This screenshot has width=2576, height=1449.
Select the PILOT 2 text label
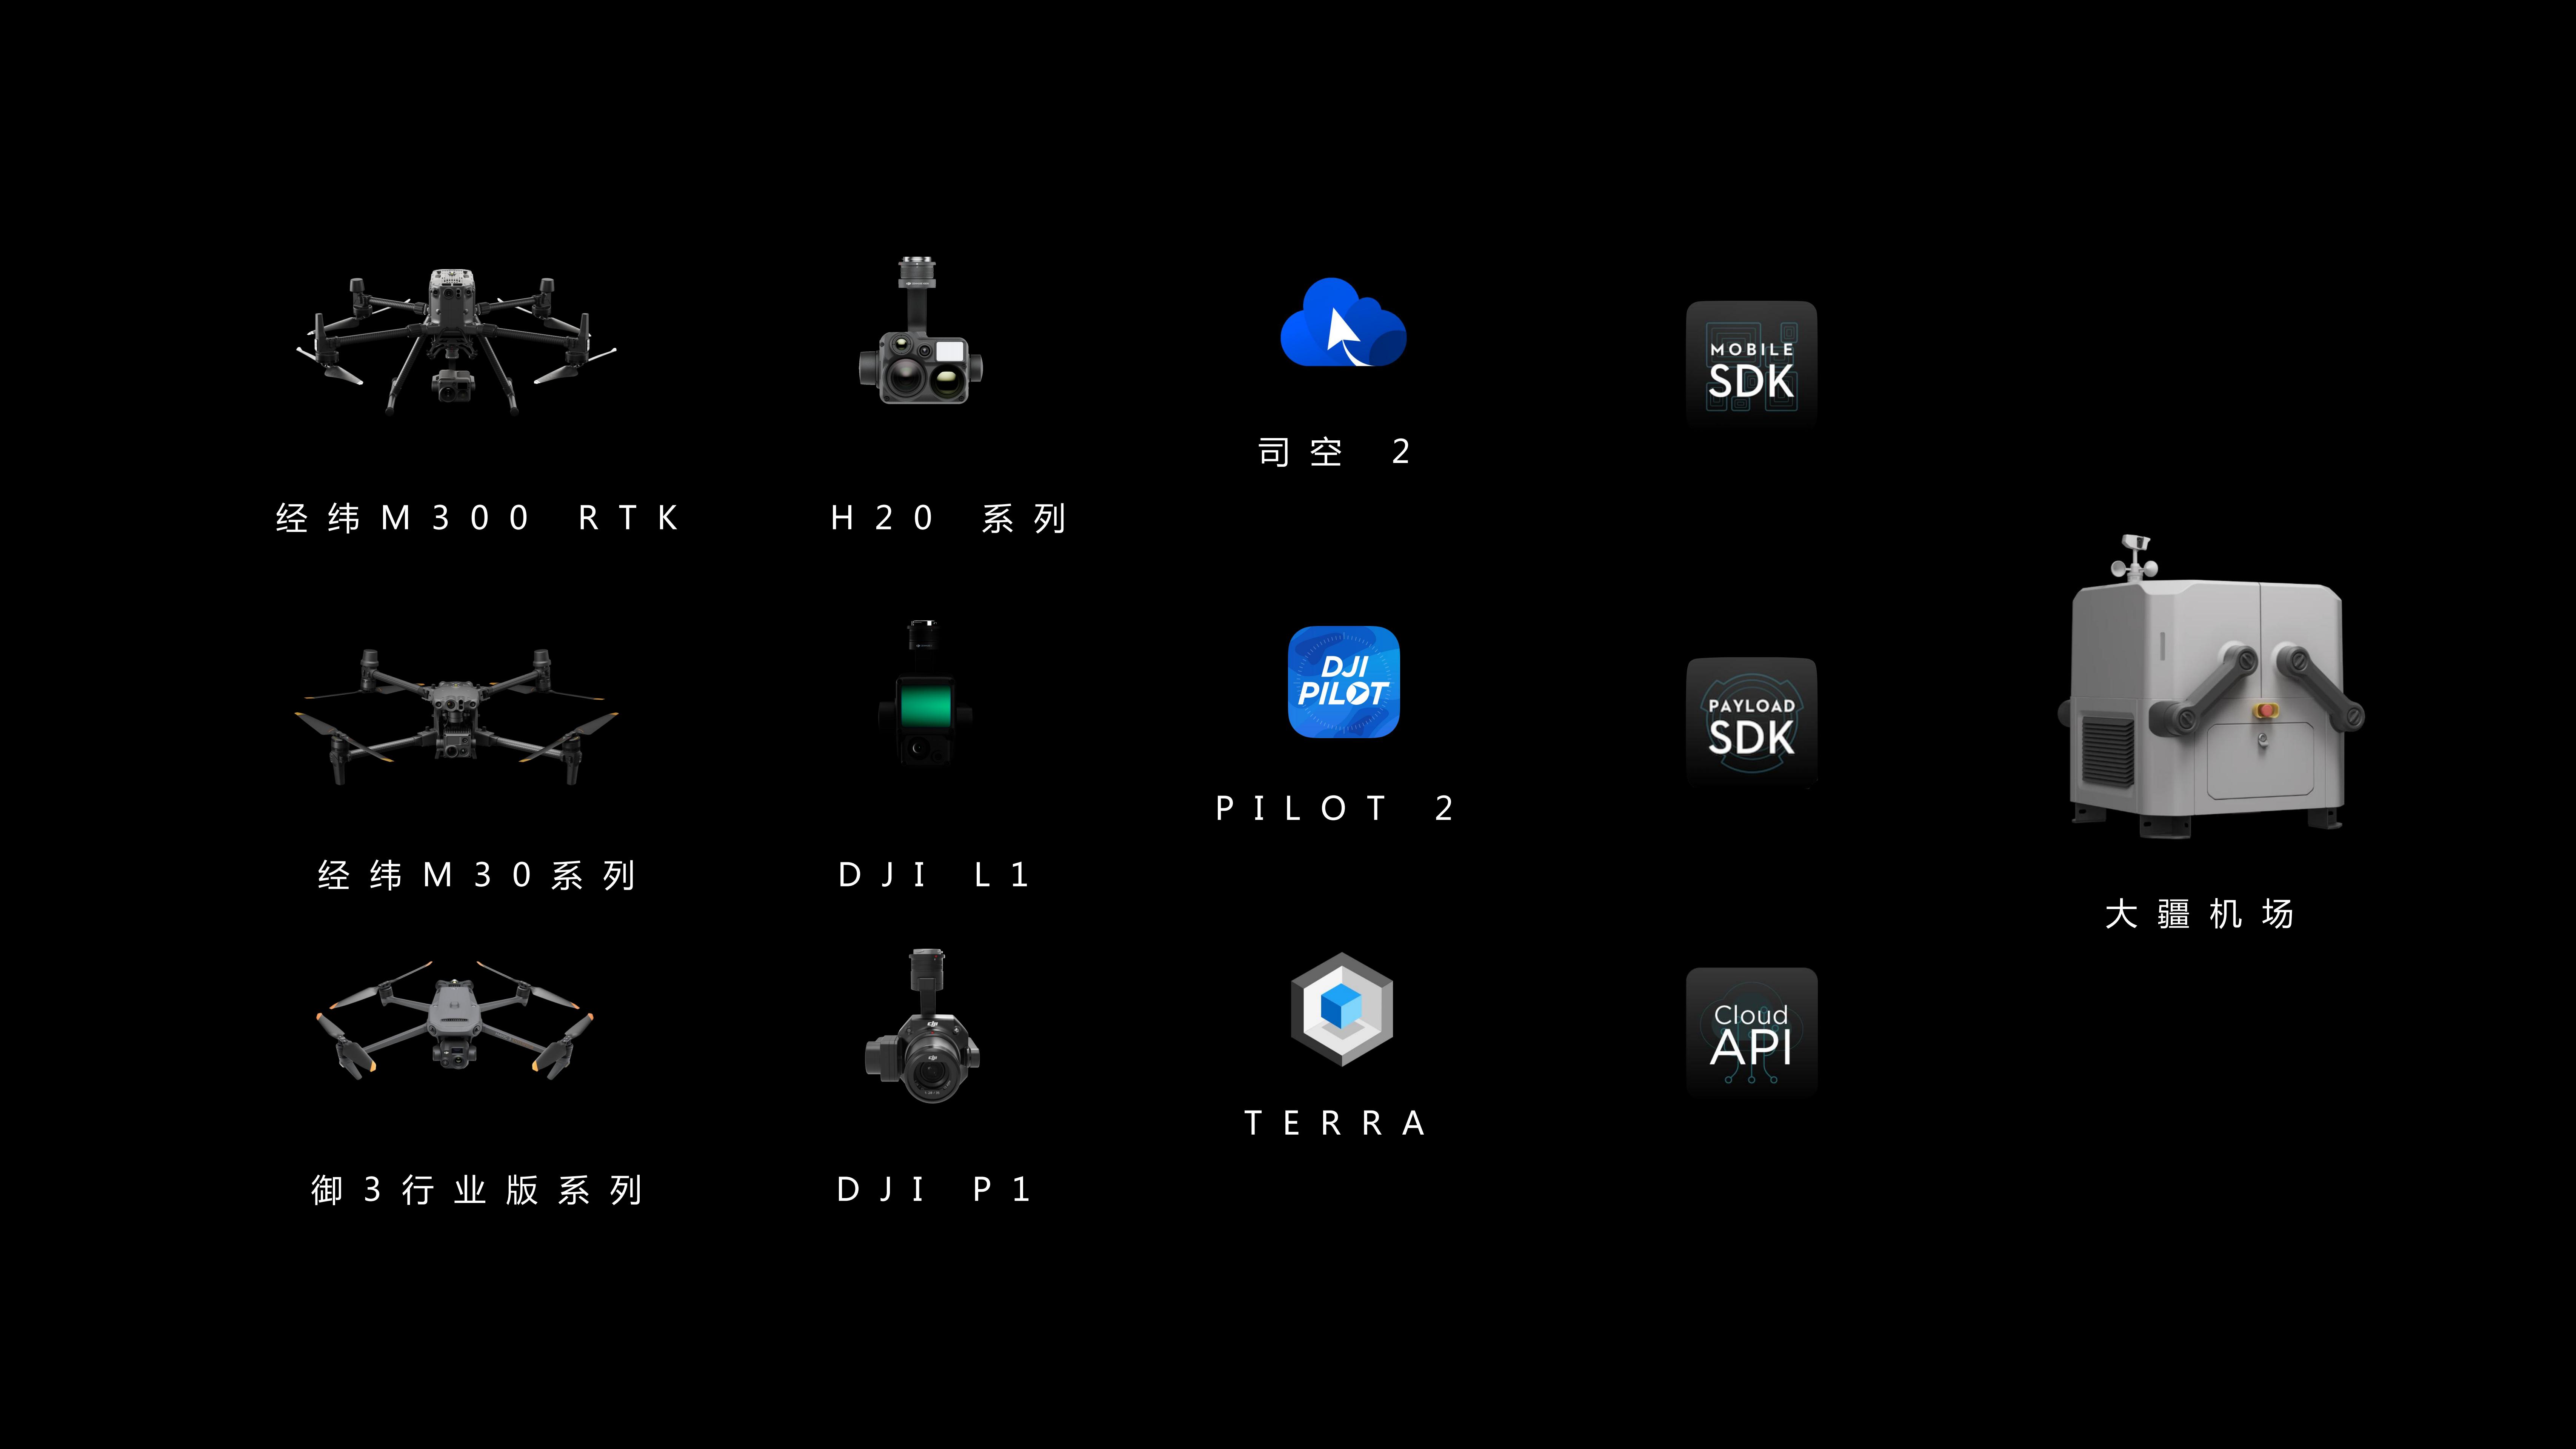pyautogui.click(x=1334, y=808)
